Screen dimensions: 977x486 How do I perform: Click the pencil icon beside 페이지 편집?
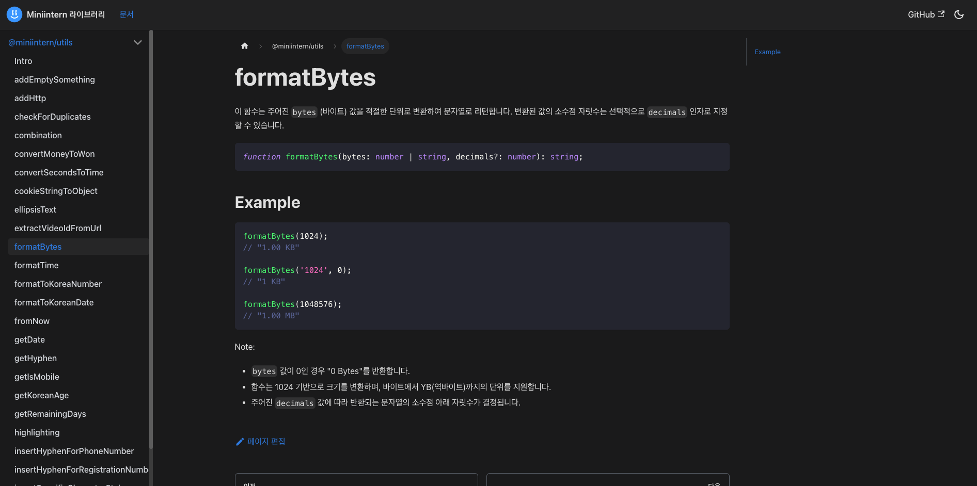[x=240, y=442]
